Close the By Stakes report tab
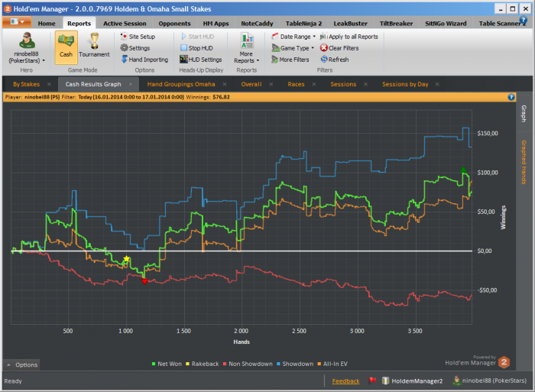 pos(49,84)
